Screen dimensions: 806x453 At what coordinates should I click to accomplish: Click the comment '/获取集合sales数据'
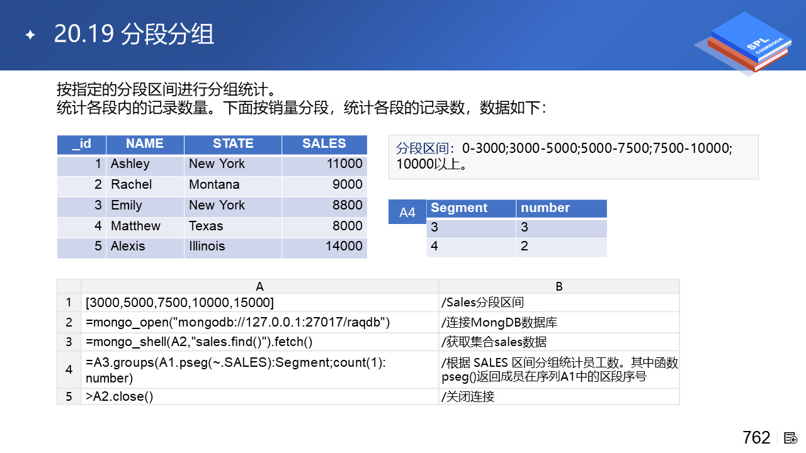[559, 342]
